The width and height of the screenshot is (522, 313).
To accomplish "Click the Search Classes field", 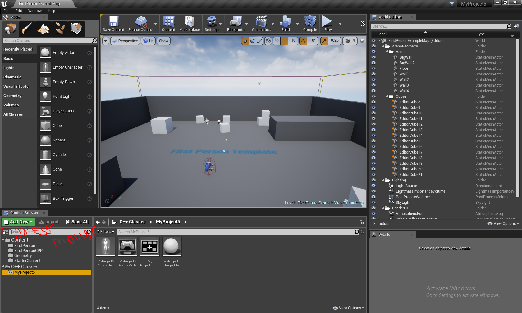I will [50, 41].
